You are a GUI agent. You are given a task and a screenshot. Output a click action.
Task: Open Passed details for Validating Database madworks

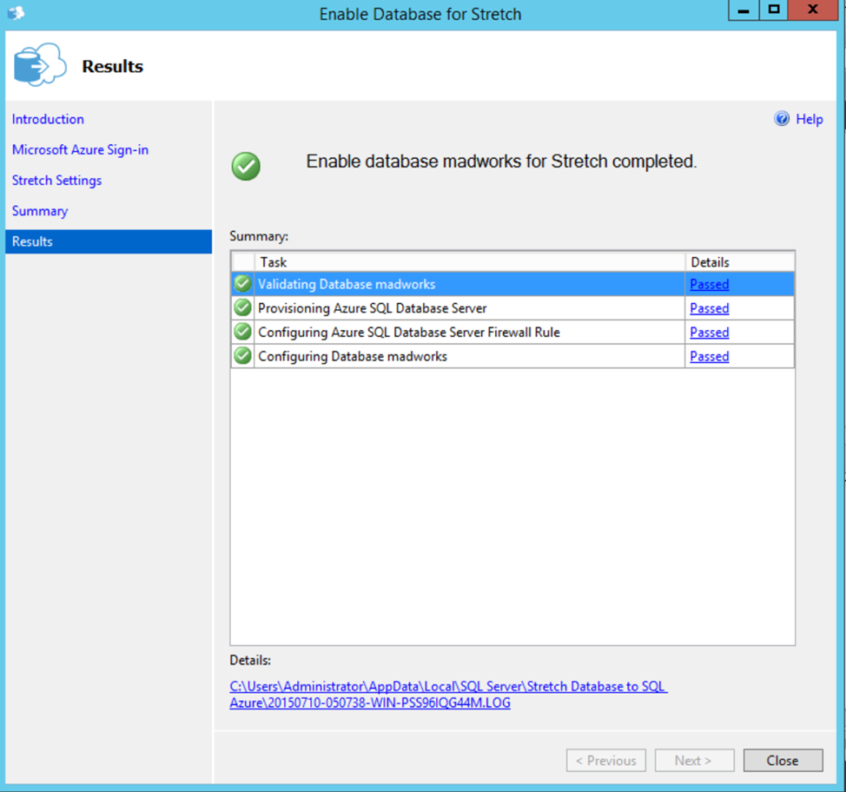[x=710, y=284]
